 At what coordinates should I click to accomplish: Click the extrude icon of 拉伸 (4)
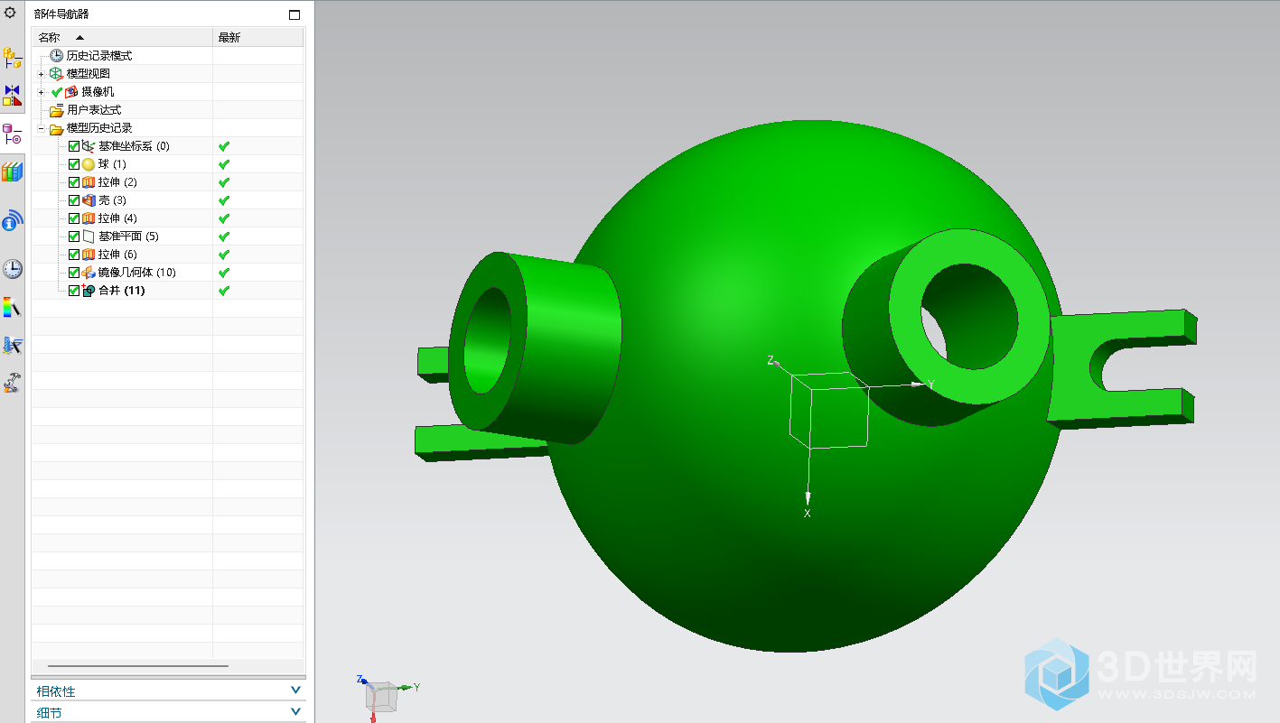tap(89, 218)
